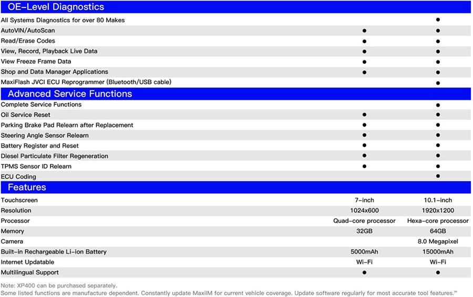Select the Resolution row label
Viewport: 473px width, 297px height.
[x=16, y=210]
